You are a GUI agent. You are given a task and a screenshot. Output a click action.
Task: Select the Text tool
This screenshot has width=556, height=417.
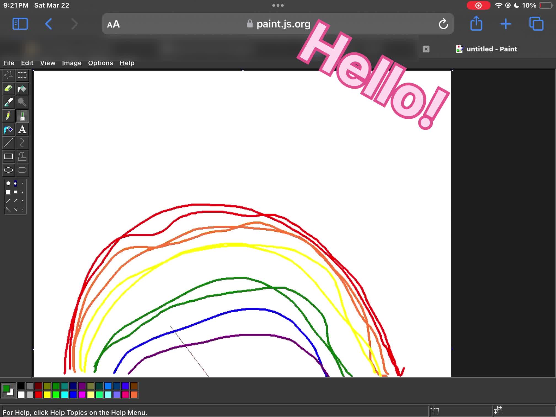(x=22, y=129)
